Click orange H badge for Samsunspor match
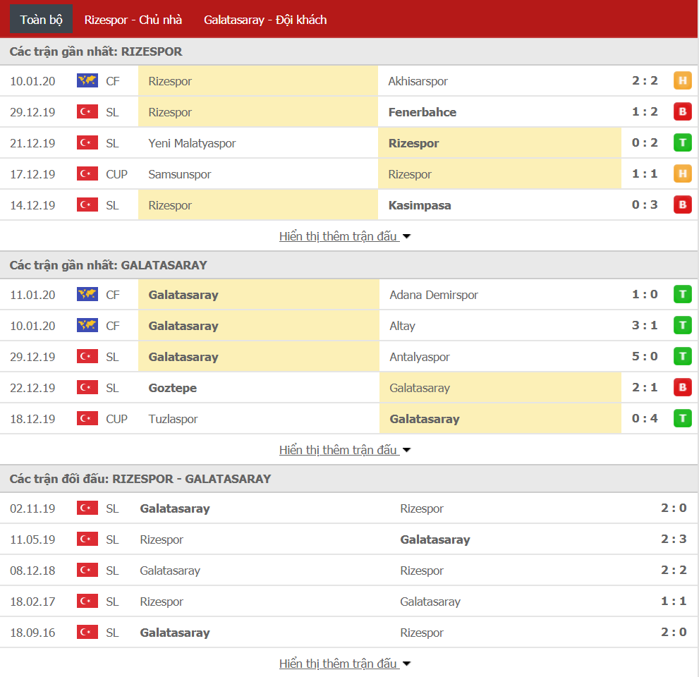The height and width of the screenshot is (677, 699). (683, 173)
